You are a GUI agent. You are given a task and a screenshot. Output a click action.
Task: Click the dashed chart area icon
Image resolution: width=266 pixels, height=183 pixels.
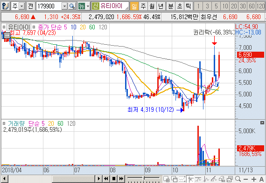[x=182, y=179]
